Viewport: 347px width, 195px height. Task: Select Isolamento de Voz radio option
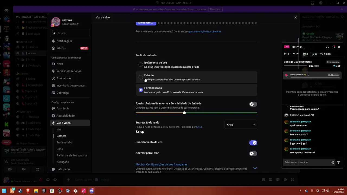[141, 64]
